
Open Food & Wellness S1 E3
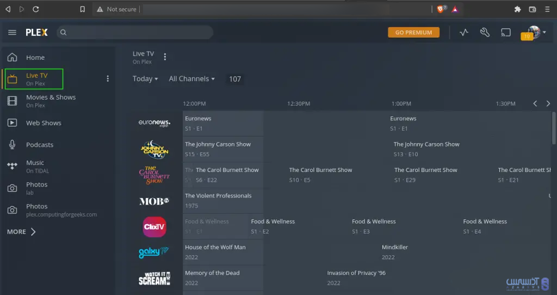(405, 226)
